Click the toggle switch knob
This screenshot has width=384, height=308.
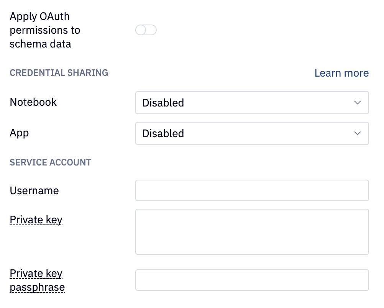click(x=141, y=30)
